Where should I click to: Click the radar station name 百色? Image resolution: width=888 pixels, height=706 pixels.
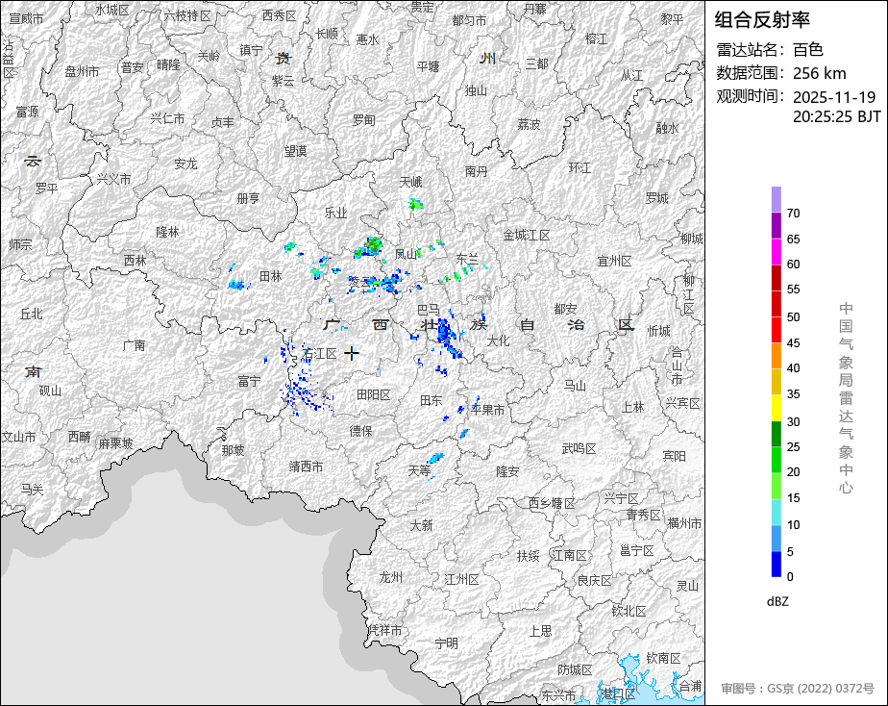pos(807,50)
